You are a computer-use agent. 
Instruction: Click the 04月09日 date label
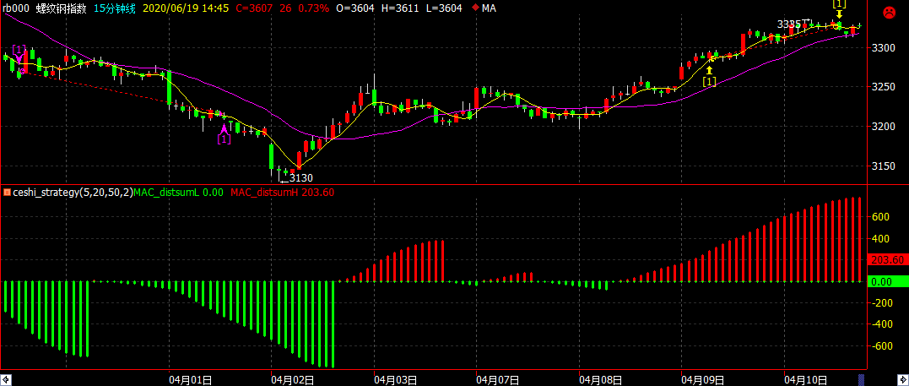(x=702, y=380)
